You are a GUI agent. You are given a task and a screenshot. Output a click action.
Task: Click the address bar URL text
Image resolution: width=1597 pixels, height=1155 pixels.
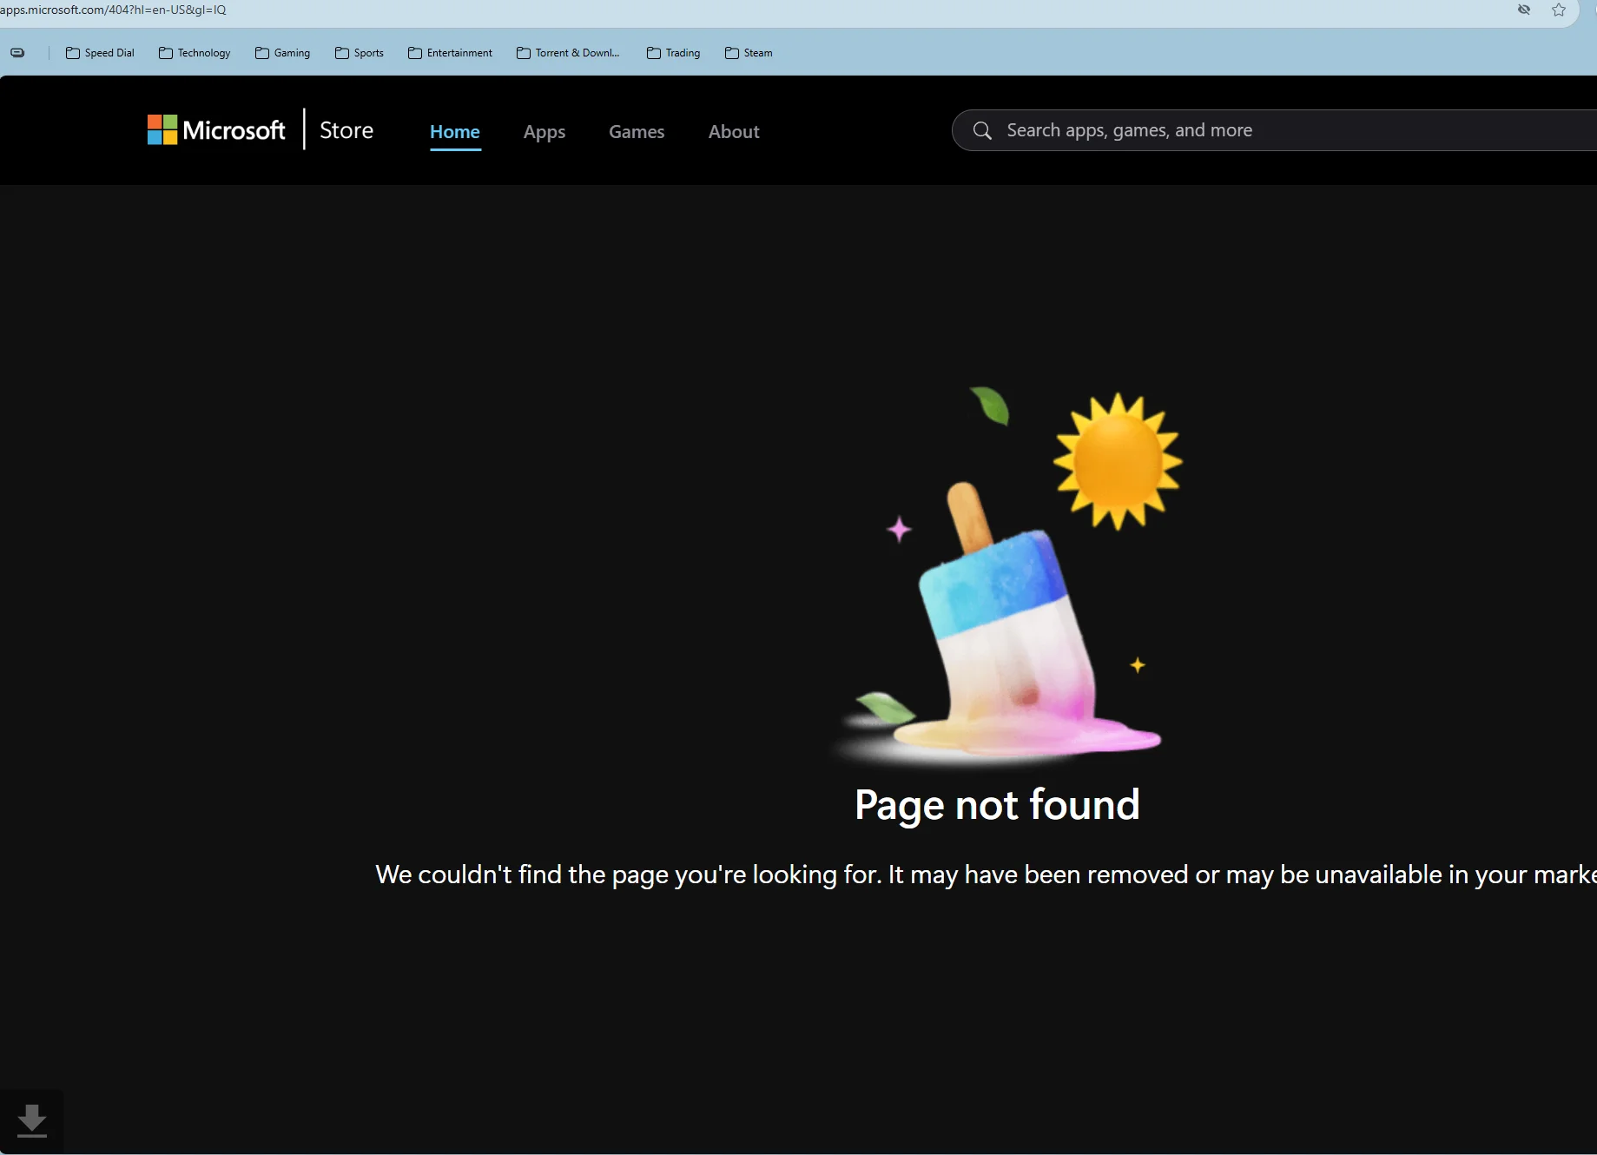point(113,10)
